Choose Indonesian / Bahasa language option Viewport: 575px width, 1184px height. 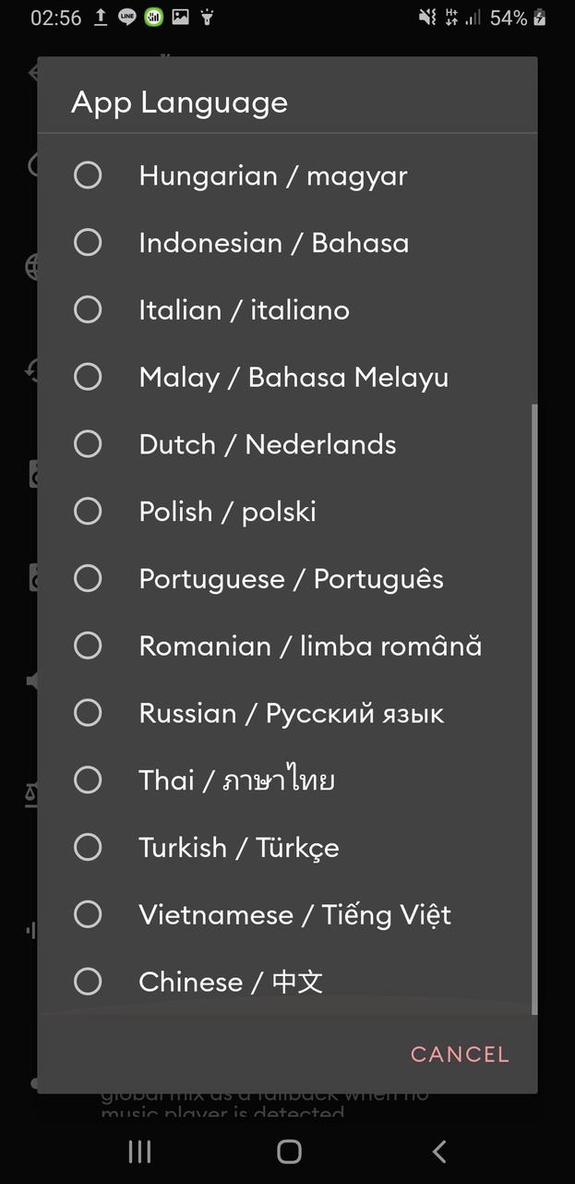tap(88, 243)
